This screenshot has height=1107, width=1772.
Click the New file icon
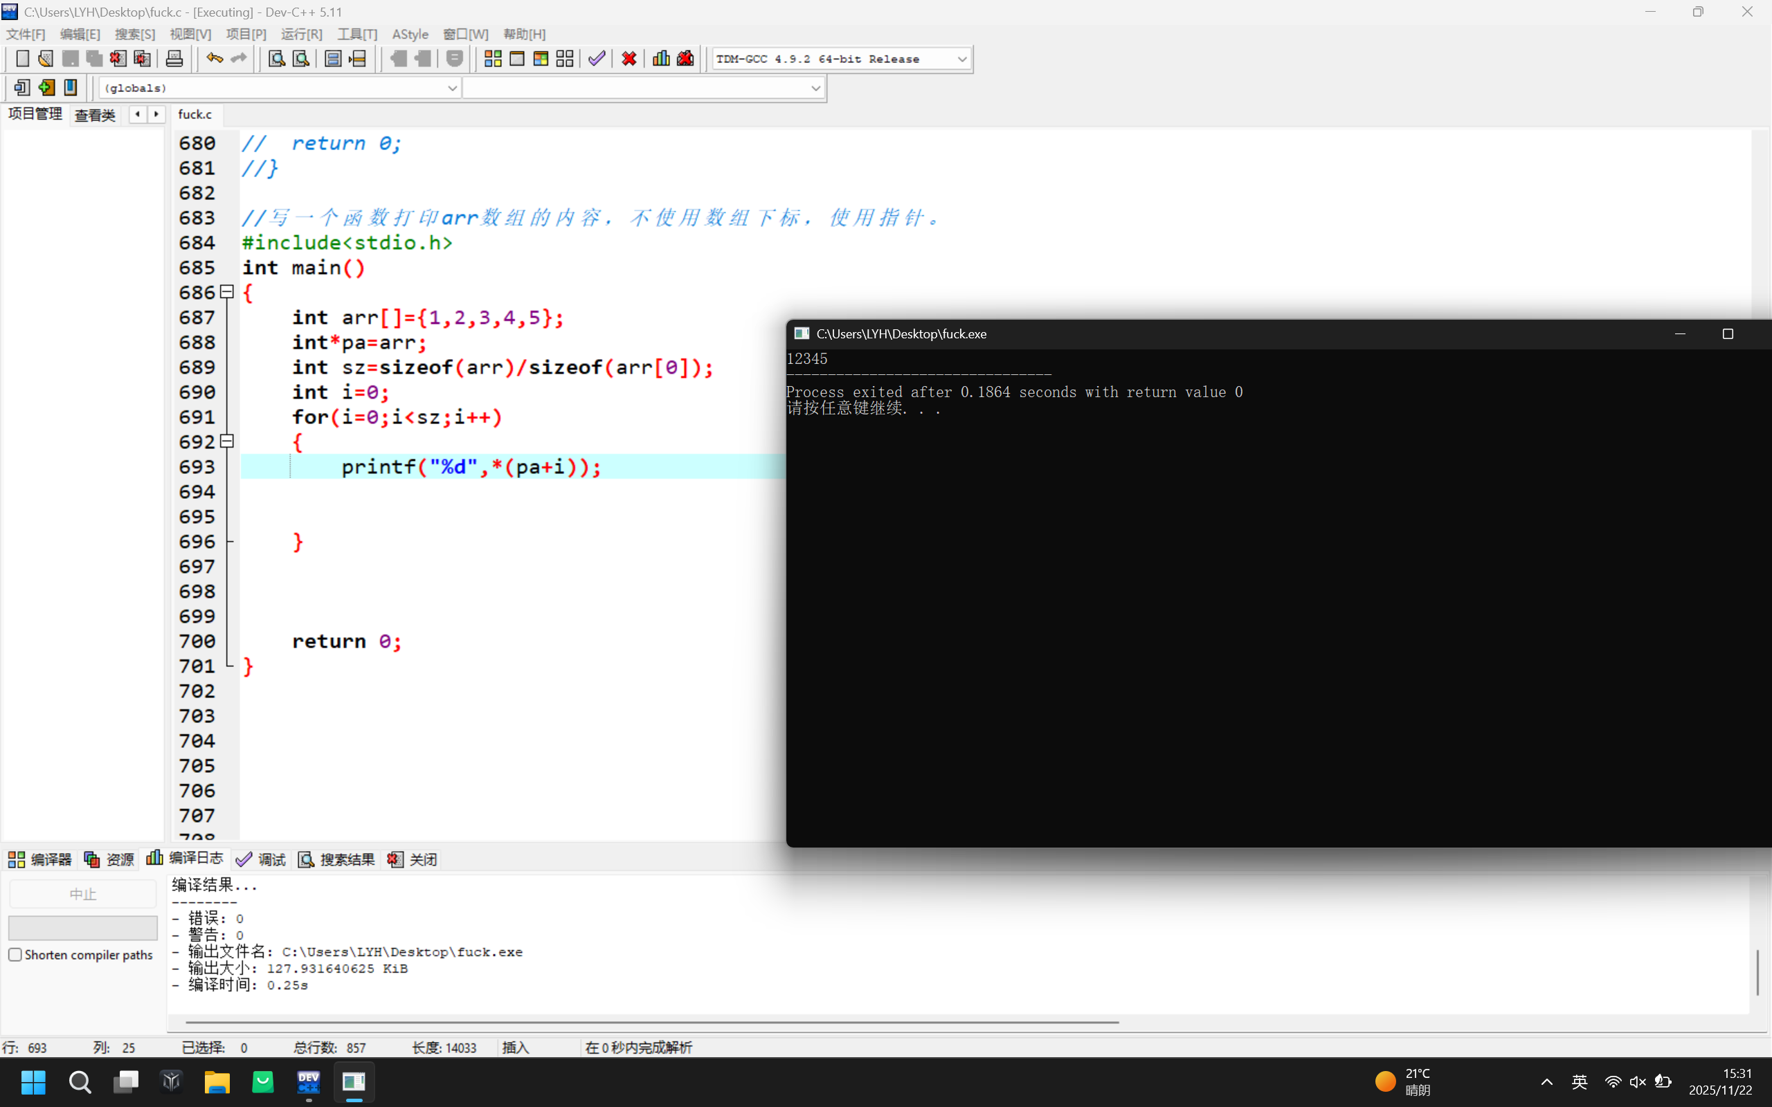[x=22, y=59]
